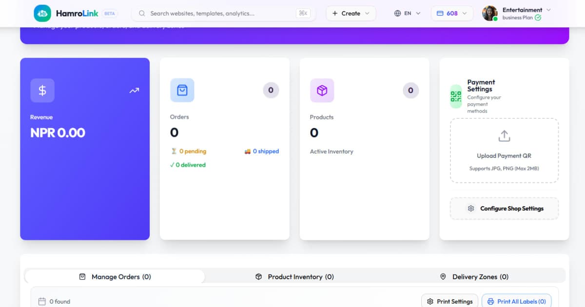Click the revenue trending-up arrow icon
The image size is (585, 307).
point(134,91)
